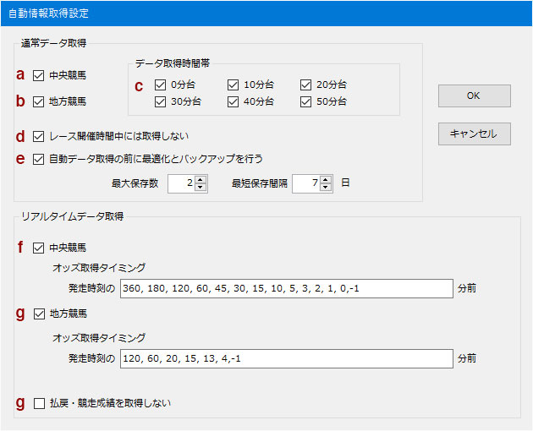This screenshot has width=533, height=431.
Task: Click the キャンセル button
Action: (x=474, y=134)
